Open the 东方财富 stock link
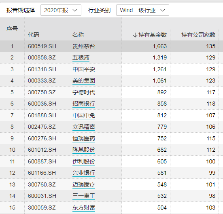 point(84,208)
